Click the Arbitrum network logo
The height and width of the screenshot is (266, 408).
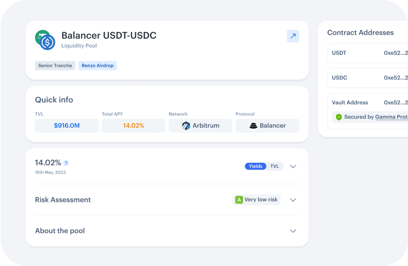coord(186,126)
